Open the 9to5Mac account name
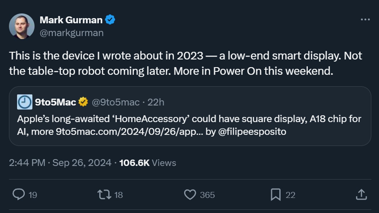This screenshot has height=213, width=379. pos(55,102)
